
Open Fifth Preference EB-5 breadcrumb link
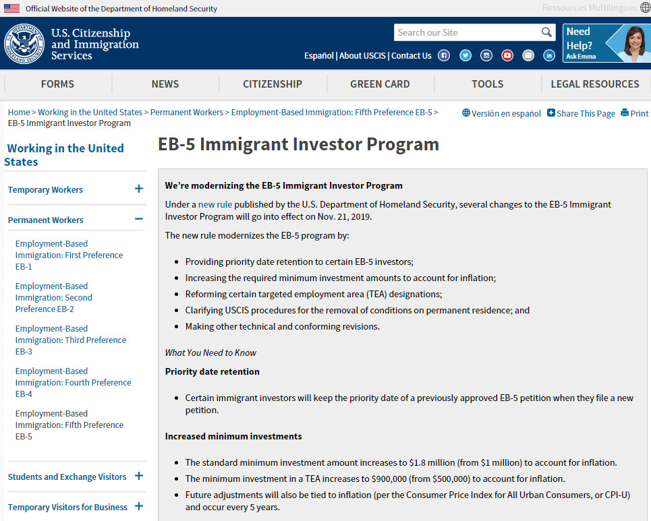pos(332,113)
